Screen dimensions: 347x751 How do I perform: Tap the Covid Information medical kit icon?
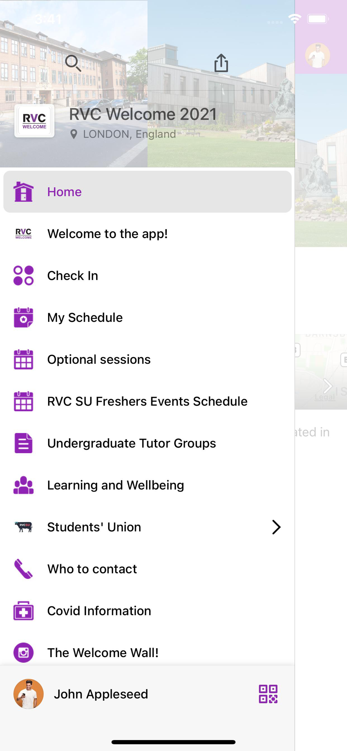tap(23, 611)
